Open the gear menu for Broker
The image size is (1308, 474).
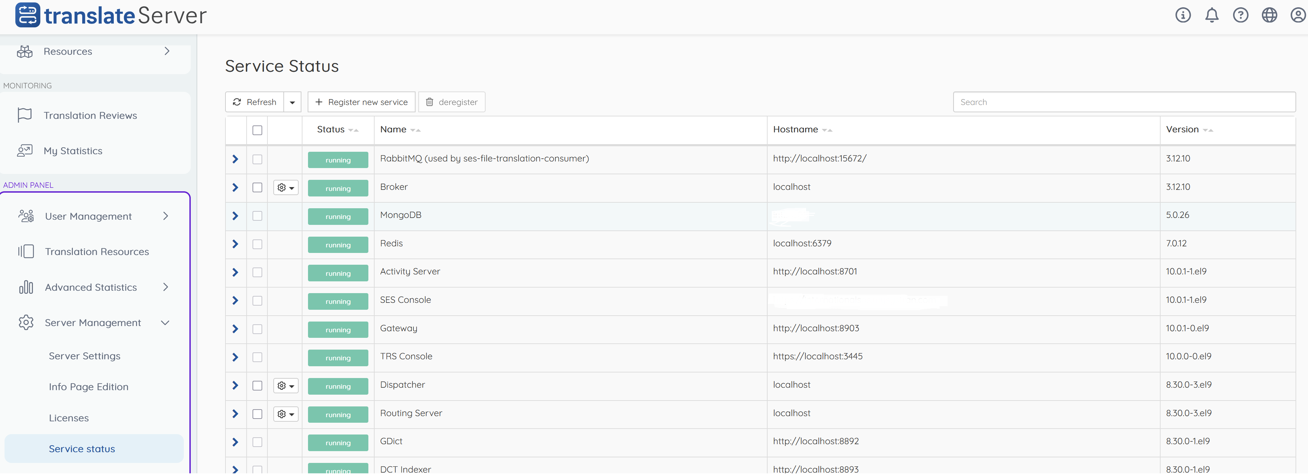(x=286, y=188)
